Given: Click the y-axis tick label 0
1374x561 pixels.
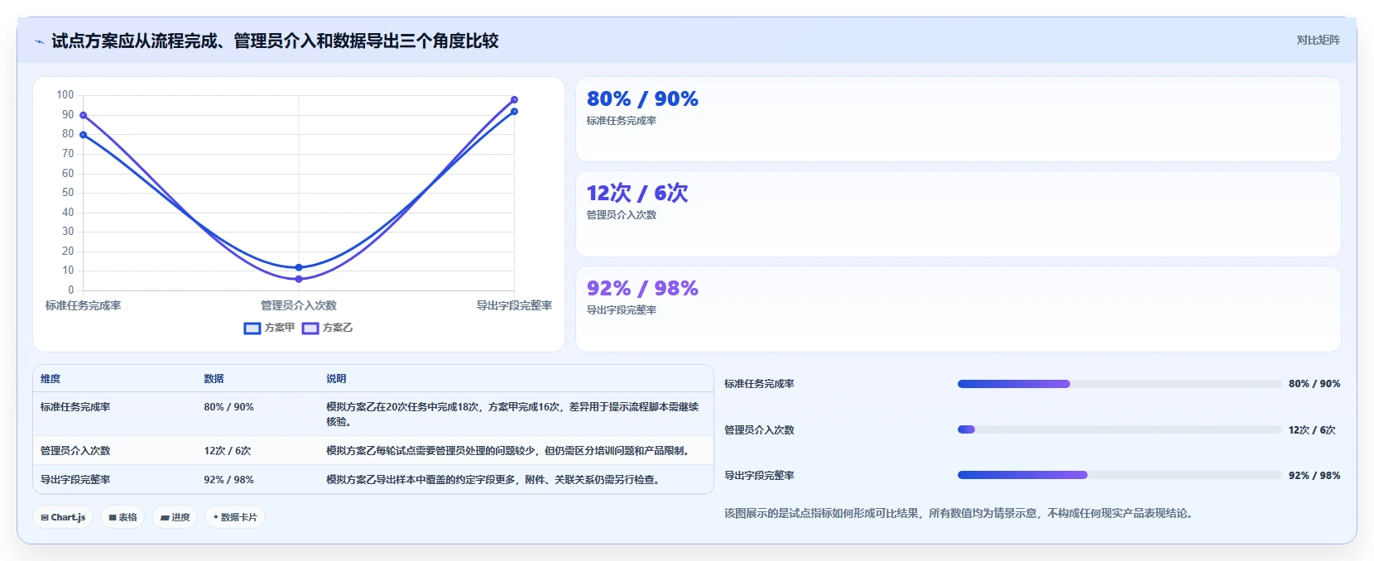Looking at the screenshot, I should pos(71,290).
